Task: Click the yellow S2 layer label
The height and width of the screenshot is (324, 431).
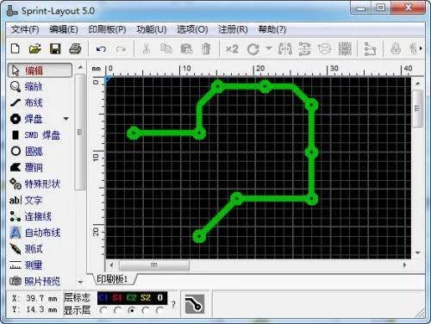Action: click(146, 298)
